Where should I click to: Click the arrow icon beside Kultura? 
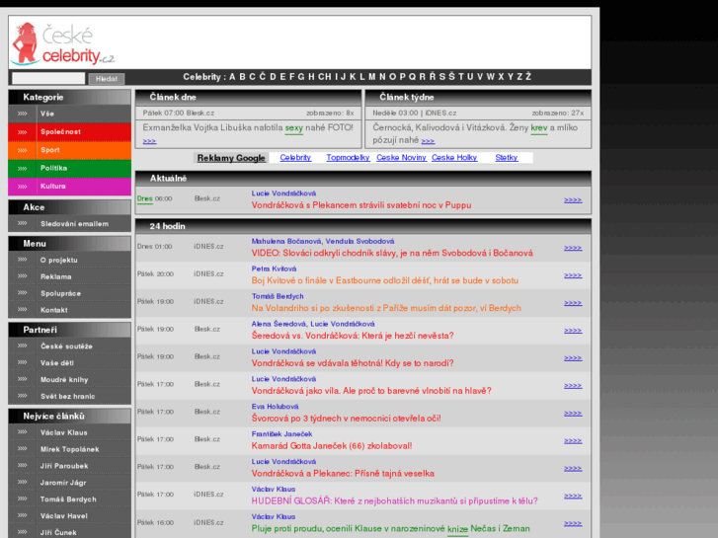click(x=22, y=187)
